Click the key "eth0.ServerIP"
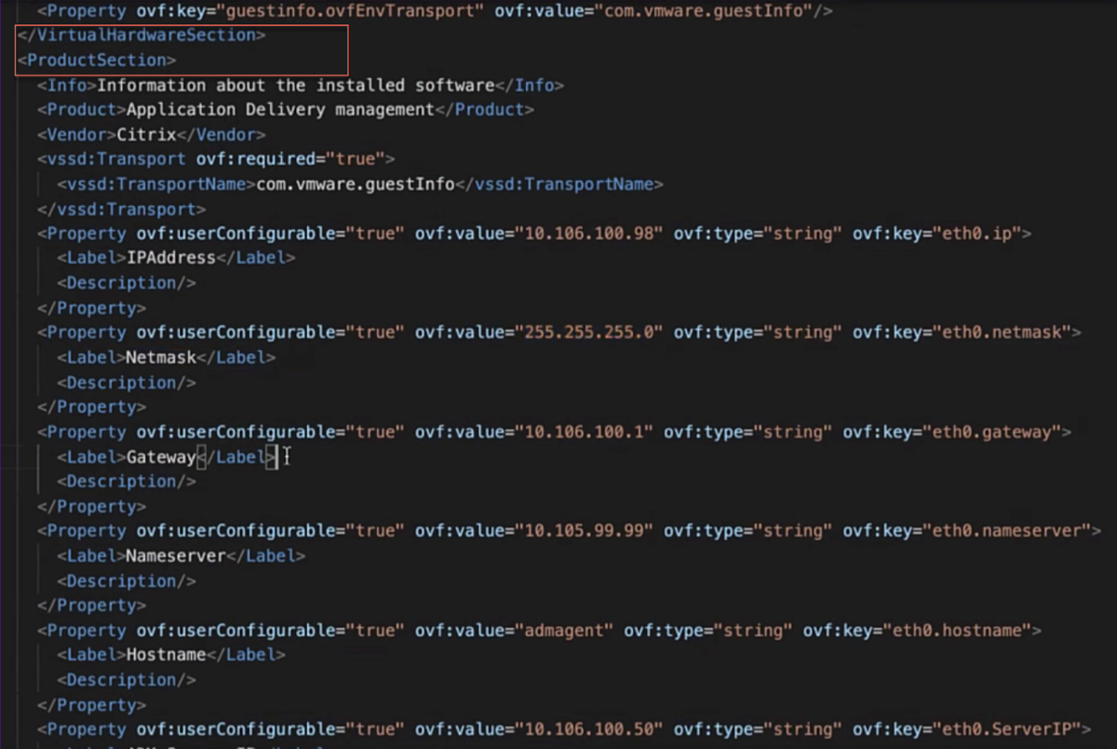This screenshot has width=1117, height=749. [1006, 729]
